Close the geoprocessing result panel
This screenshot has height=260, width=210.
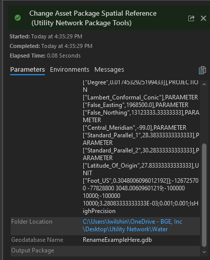pyautogui.click(x=203, y=18)
